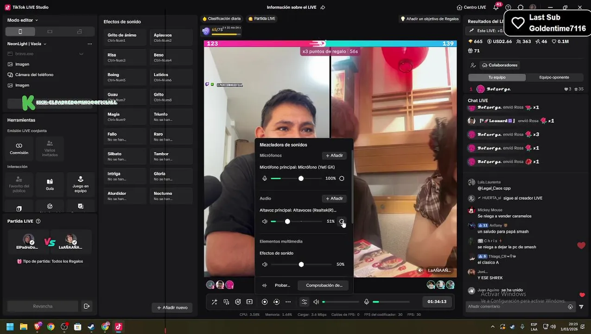The width and height of the screenshot is (591, 334).
Task: Start recording with the record icon
Action: tap(265, 302)
